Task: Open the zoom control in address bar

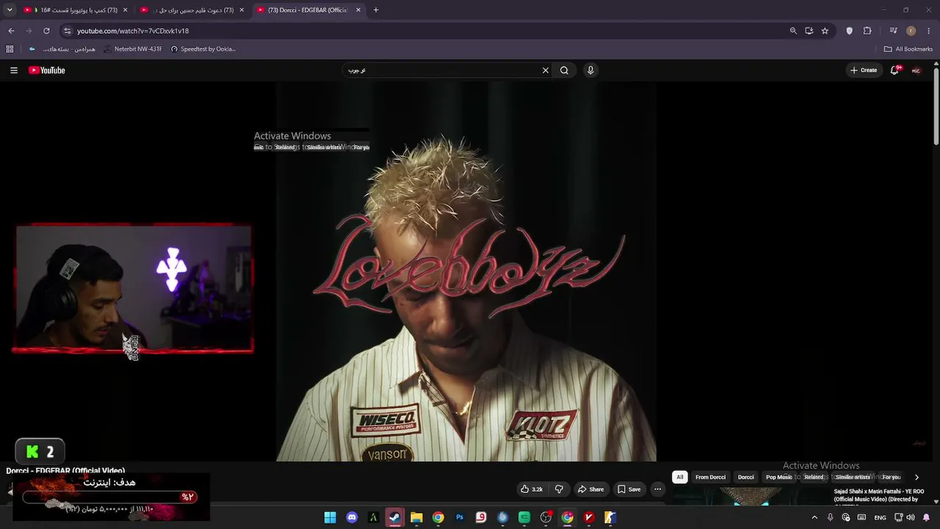Action: [x=793, y=31]
